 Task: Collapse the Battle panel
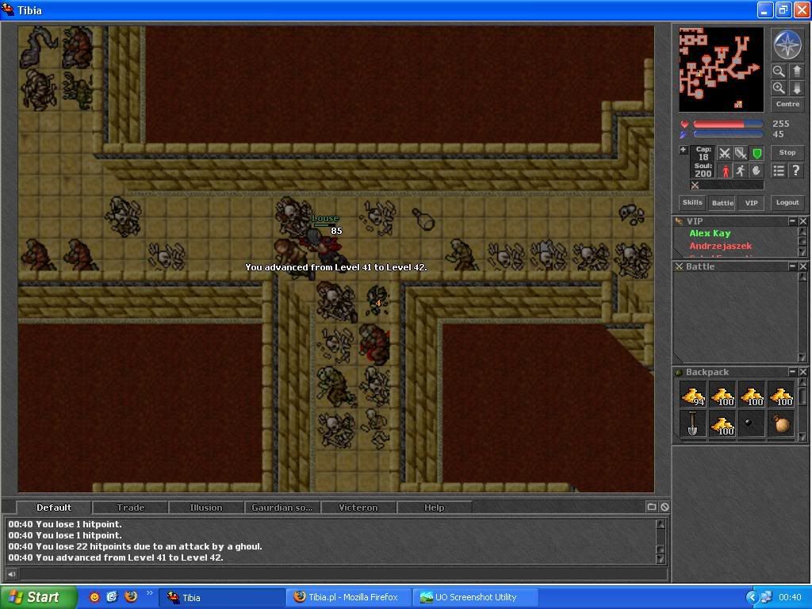tap(792, 266)
